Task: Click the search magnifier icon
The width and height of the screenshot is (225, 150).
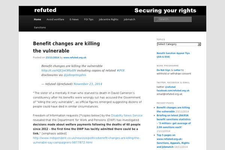Action: [x=156, y=19]
